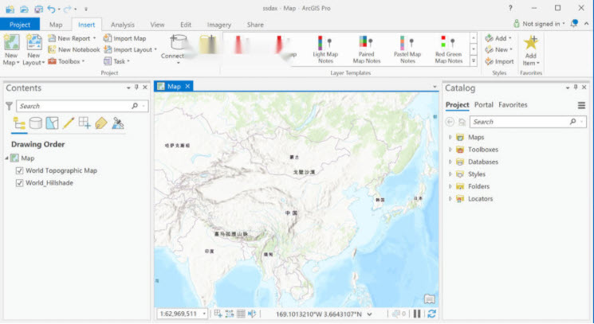This screenshot has width=594, height=324.
Task: Toggle the grid display in status bar
Action: pyautogui.click(x=241, y=314)
